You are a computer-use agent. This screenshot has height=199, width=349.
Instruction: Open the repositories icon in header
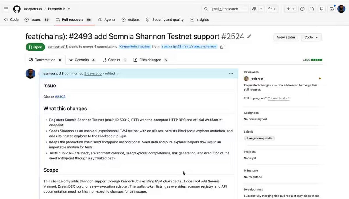322,9
